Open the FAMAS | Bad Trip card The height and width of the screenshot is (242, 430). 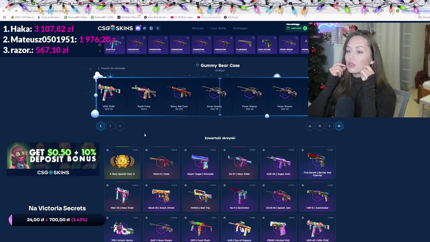coord(200,197)
